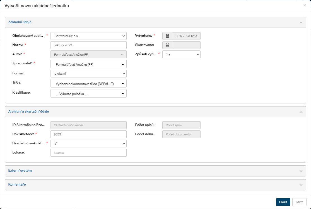Open the Forma dropdown showing digitální
The width and height of the screenshot is (311, 209).
(x=88, y=74)
